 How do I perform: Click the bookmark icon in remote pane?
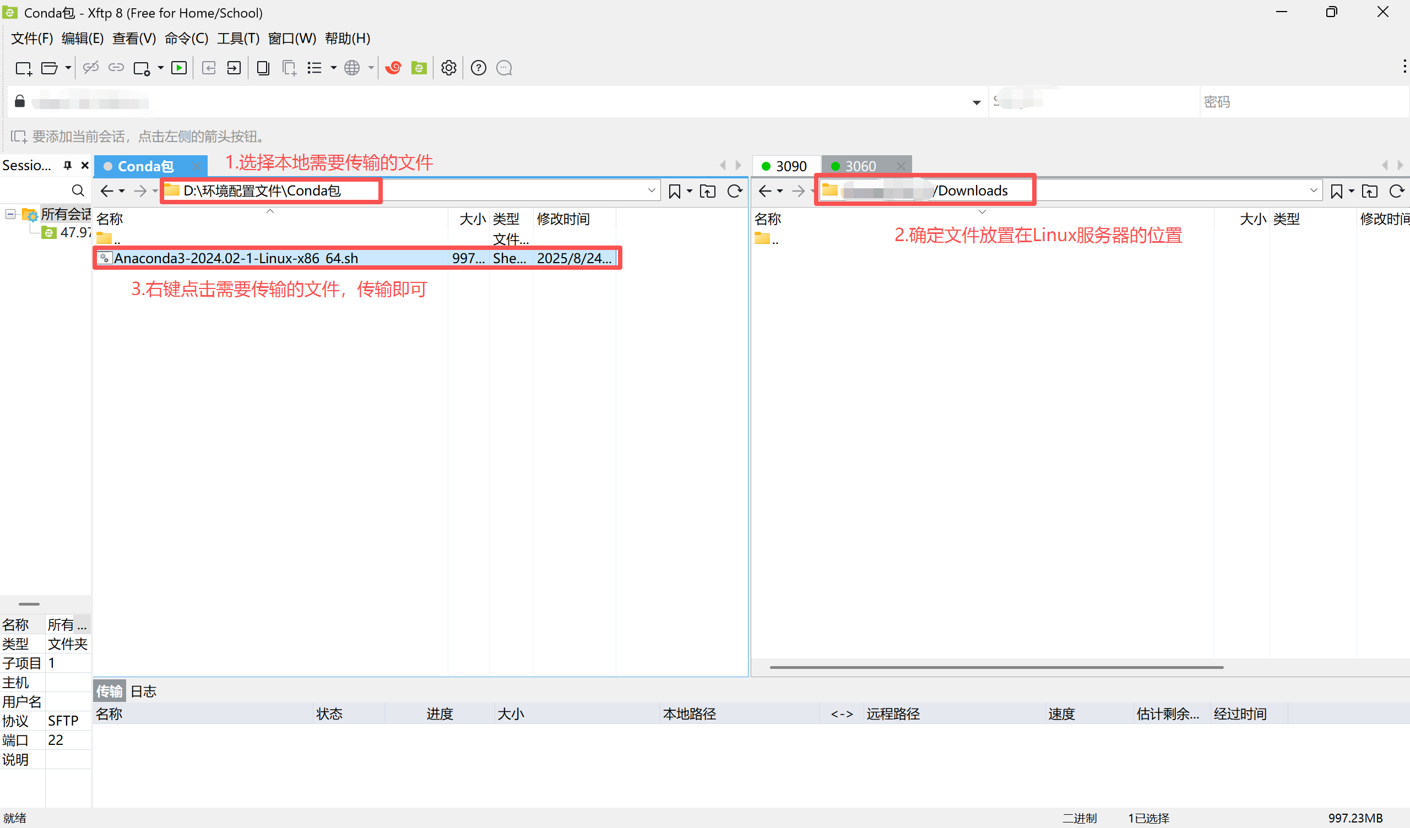(x=1336, y=192)
